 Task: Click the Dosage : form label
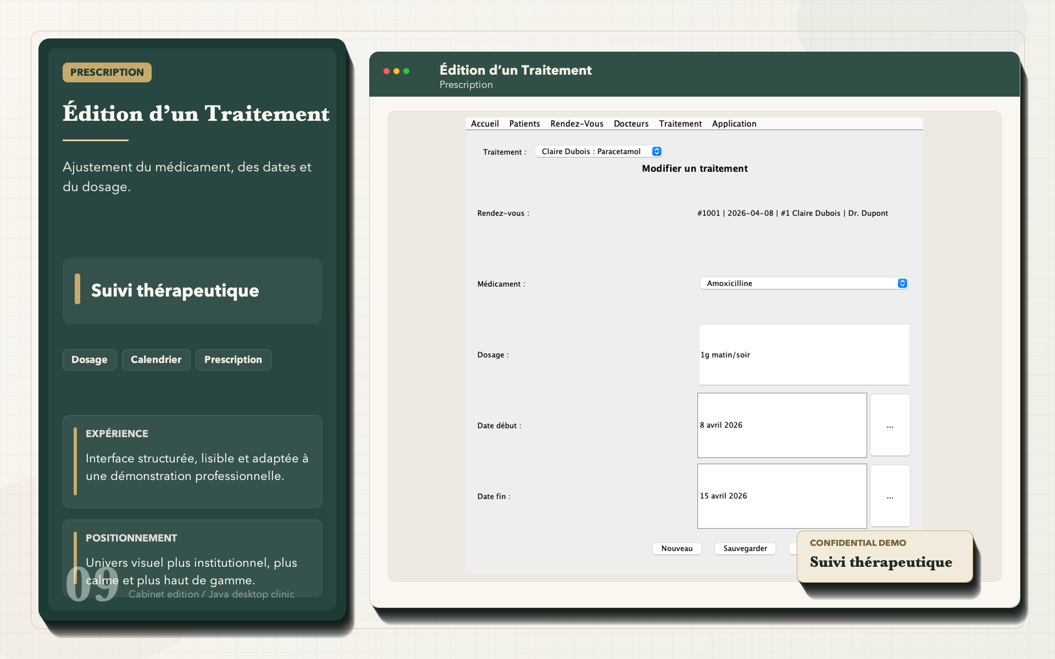pos(493,355)
